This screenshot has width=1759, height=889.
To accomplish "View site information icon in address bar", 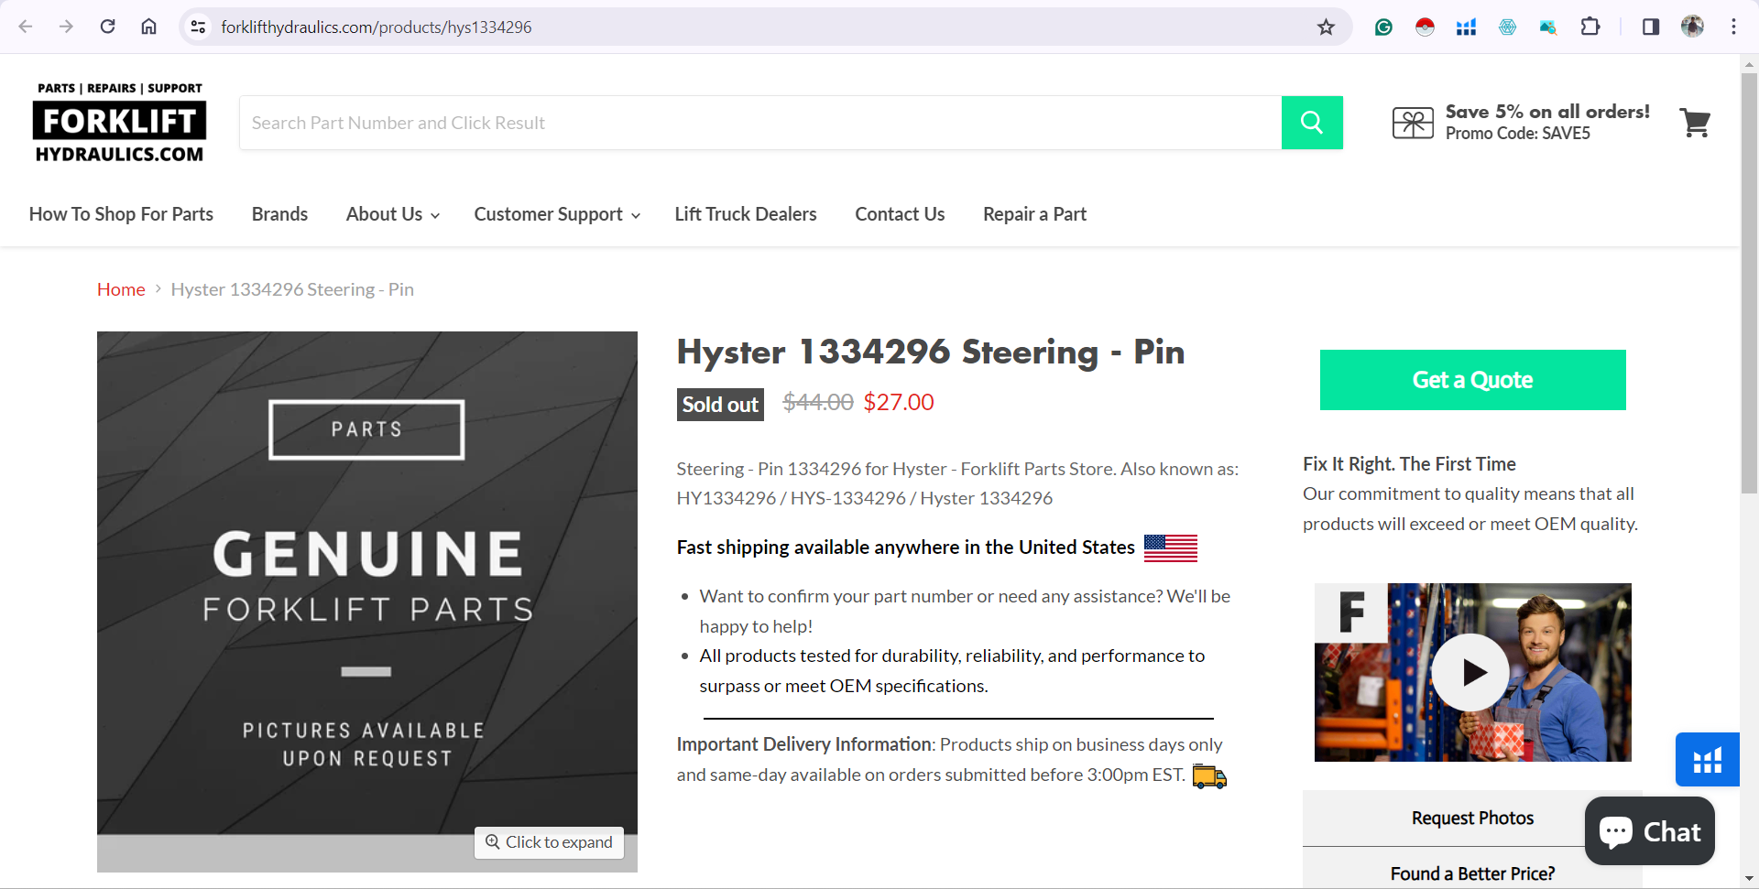I will tap(198, 27).
